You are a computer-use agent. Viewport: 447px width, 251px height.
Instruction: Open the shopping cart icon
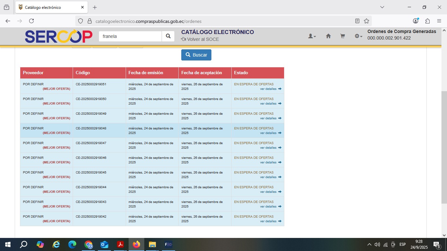[343, 36]
